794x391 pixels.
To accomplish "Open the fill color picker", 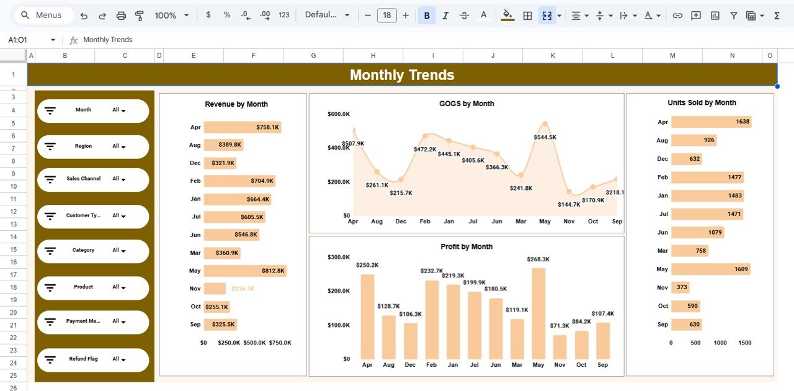I will coord(507,15).
